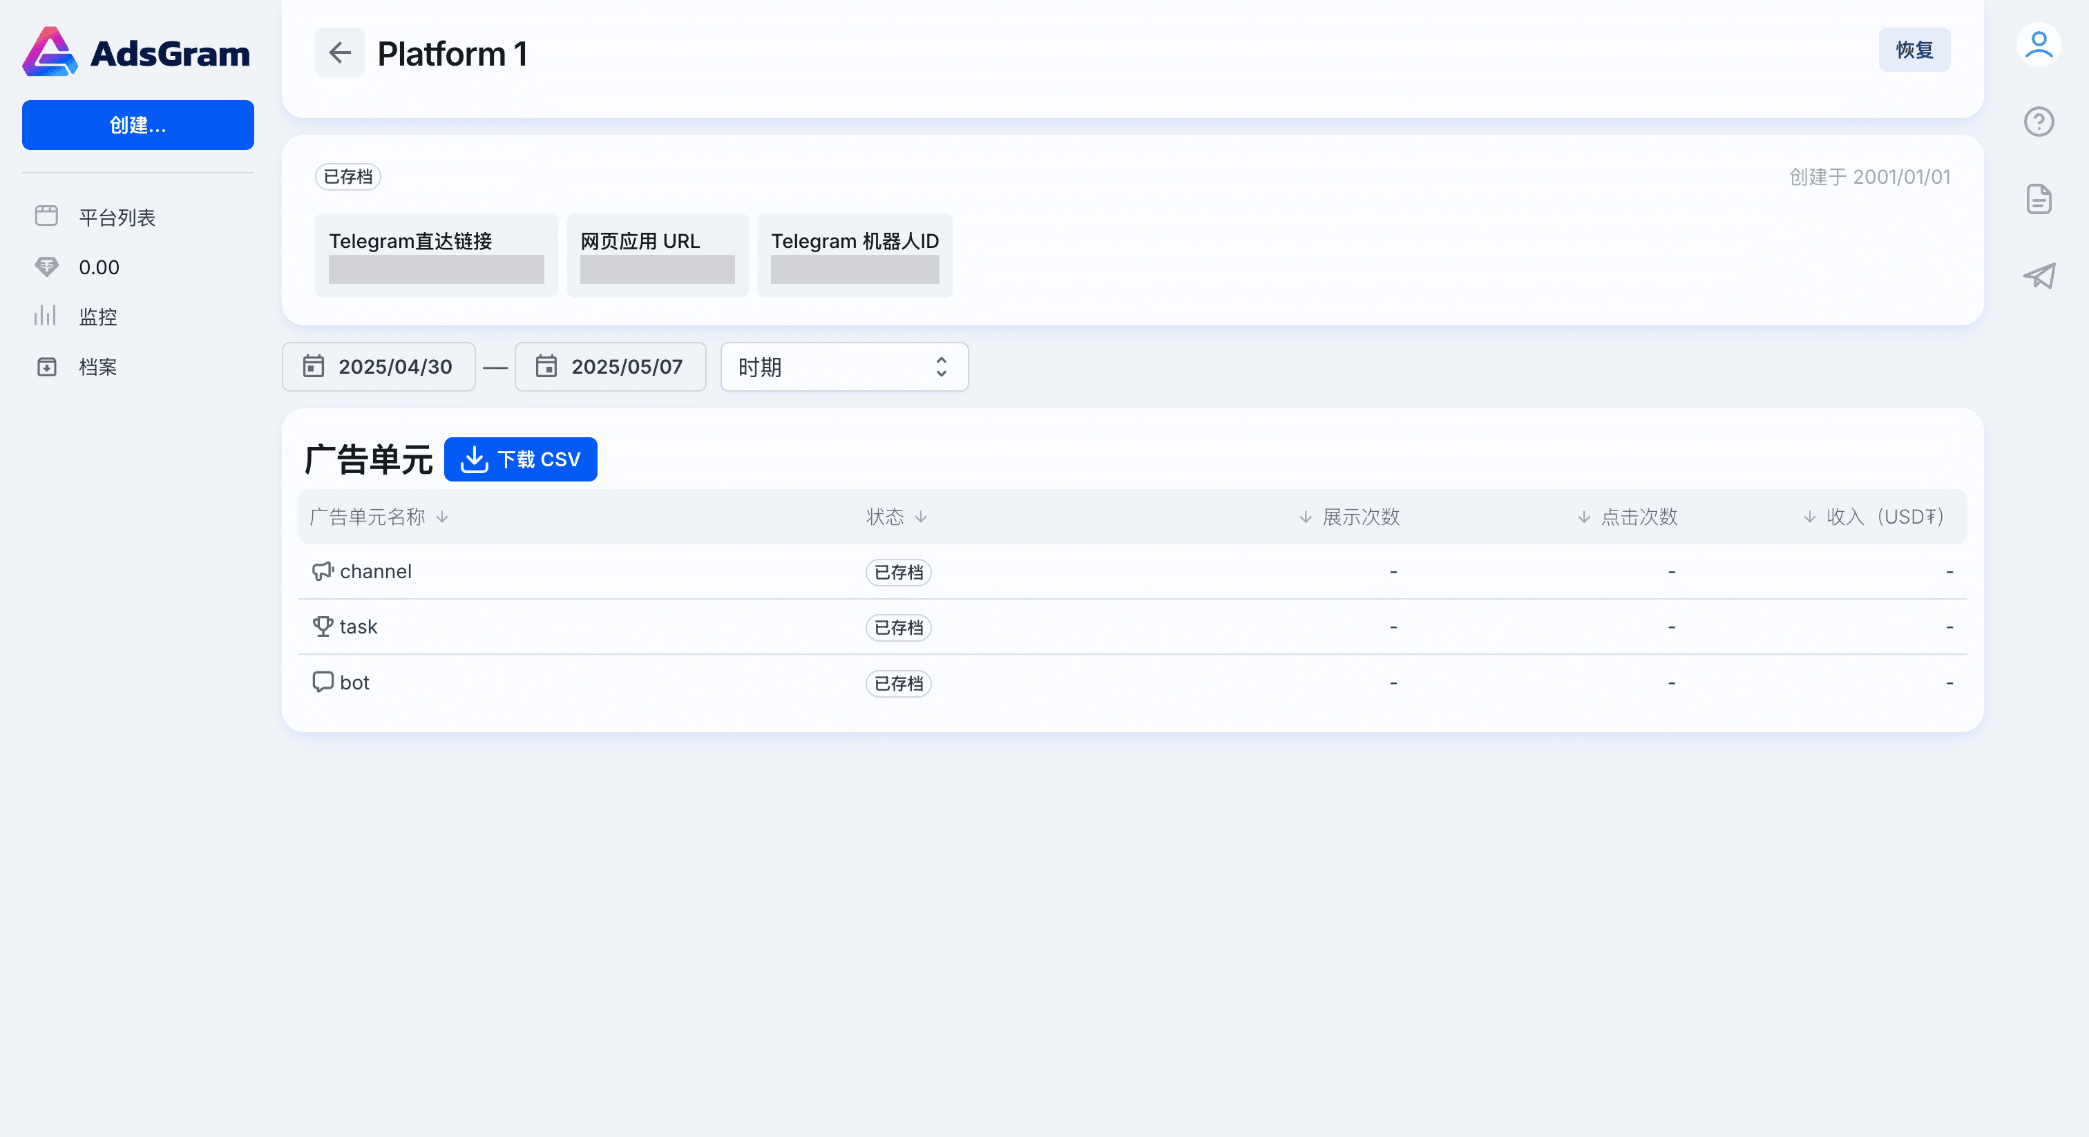Open the task ad unit row
The width and height of the screenshot is (2089, 1137).
coord(1132,627)
